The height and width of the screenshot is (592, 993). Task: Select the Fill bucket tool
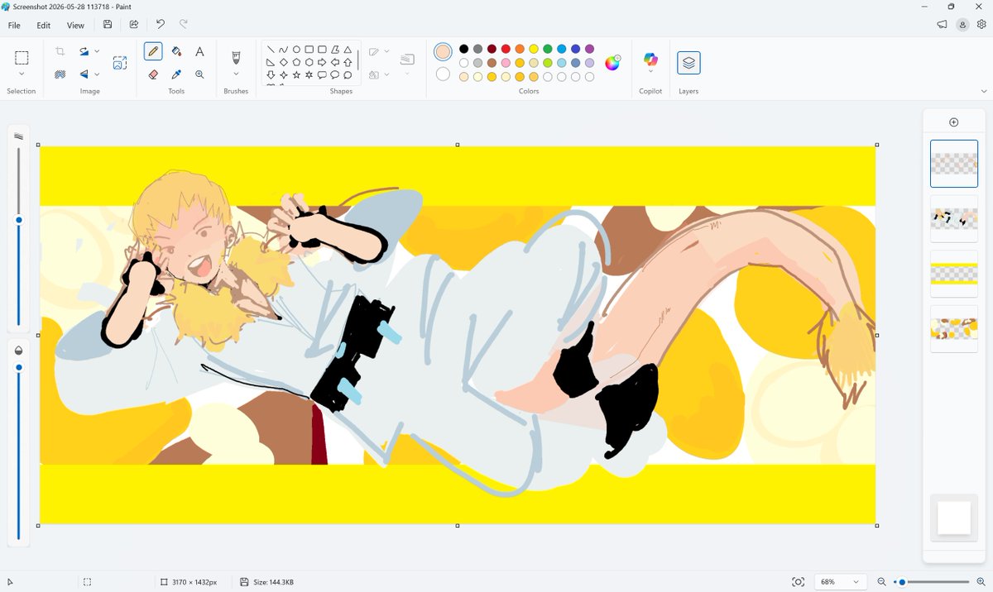(x=176, y=51)
